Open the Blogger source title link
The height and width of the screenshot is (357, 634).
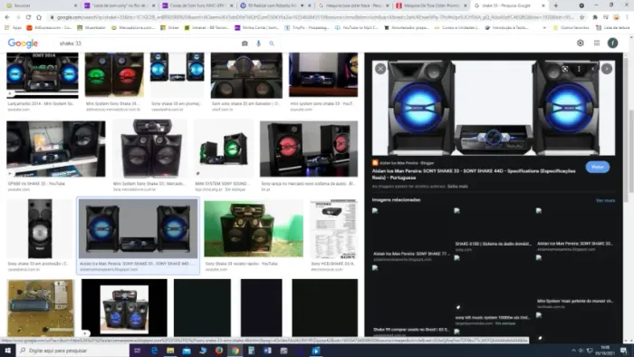(474, 174)
